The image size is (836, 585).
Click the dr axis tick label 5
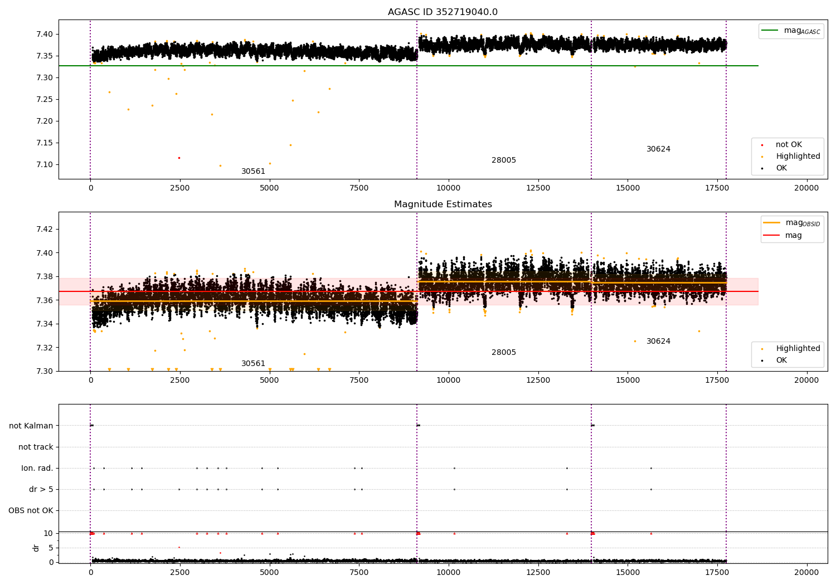51,548
